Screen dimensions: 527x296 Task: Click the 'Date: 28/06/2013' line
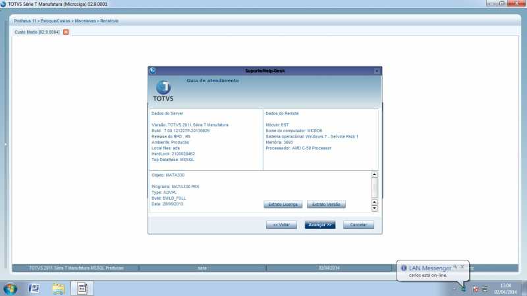pos(167,204)
